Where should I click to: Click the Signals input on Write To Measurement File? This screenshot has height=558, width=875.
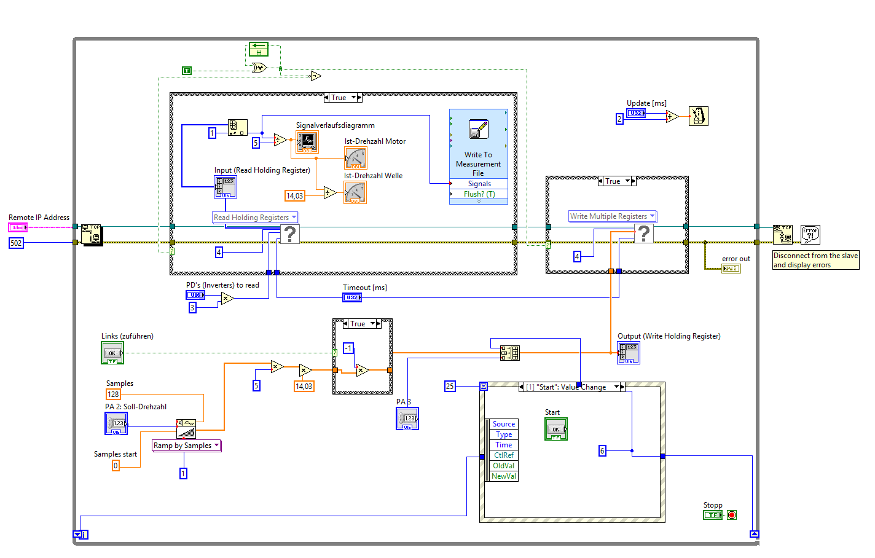(x=479, y=184)
